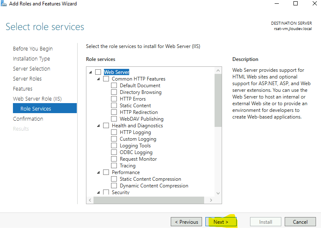The height and width of the screenshot is (230, 321).
Task: Open the Server Roles wizard step
Action: click(27, 78)
